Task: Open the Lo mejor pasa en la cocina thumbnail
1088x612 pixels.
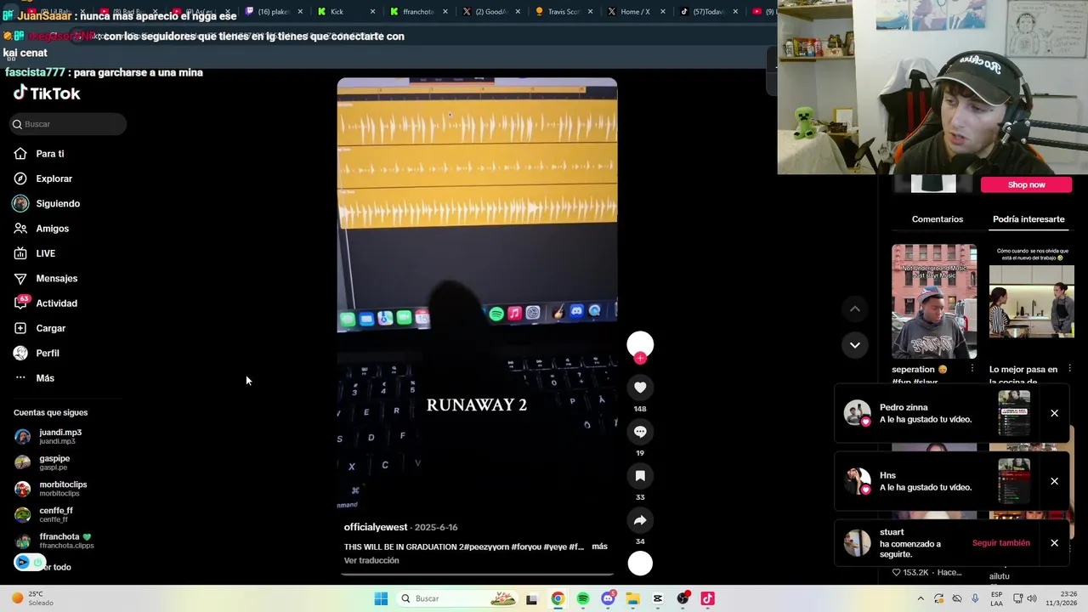Action: [x=1031, y=302]
